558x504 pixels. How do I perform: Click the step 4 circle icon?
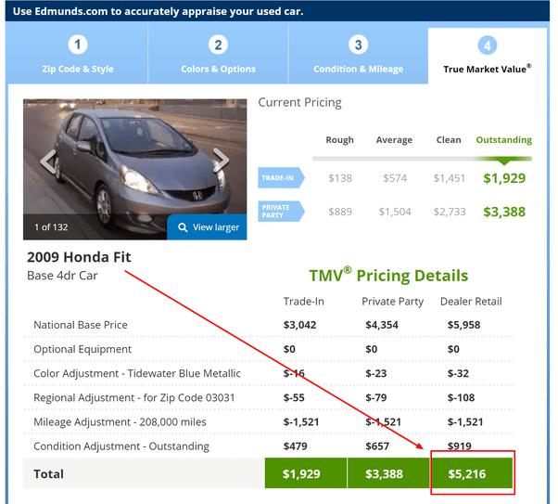[488, 45]
